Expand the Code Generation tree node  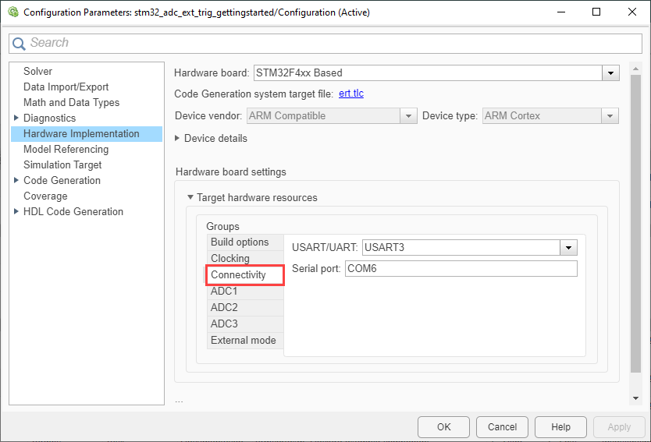click(16, 180)
